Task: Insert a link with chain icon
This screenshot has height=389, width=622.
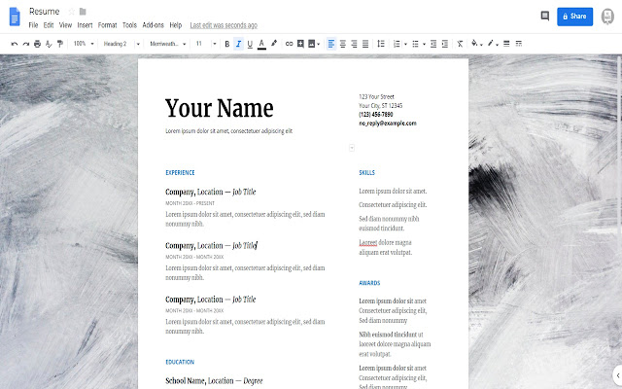Action: pyautogui.click(x=290, y=44)
